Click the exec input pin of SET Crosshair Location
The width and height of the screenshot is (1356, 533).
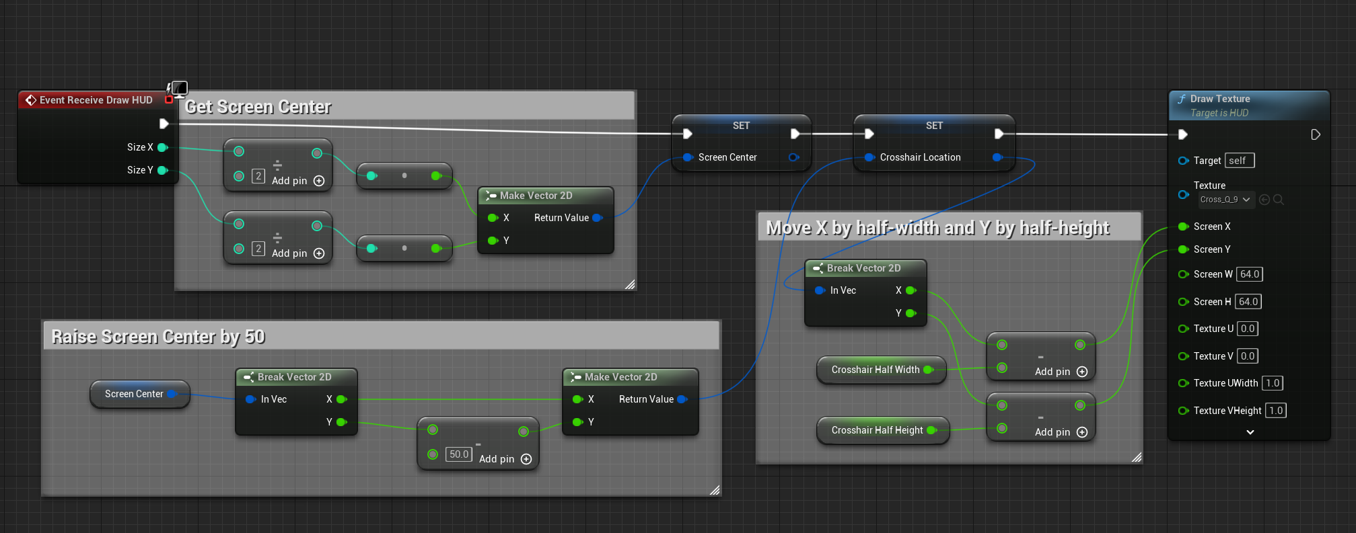pyautogui.click(x=869, y=134)
